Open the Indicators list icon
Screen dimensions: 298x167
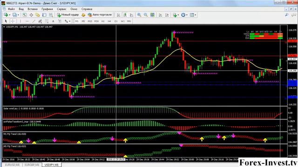pos(175,15)
